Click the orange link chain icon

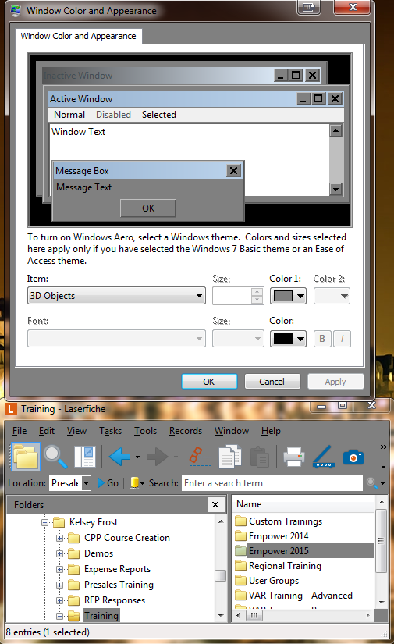coord(200,457)
